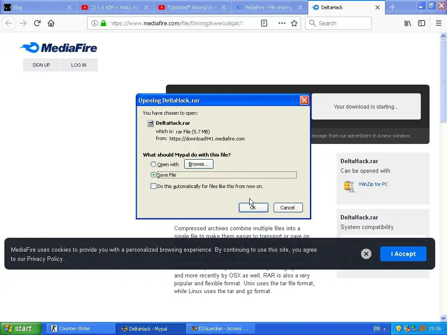Click the SIGN UP button
The width and height of the screenshot is (447, 335).
41,65
